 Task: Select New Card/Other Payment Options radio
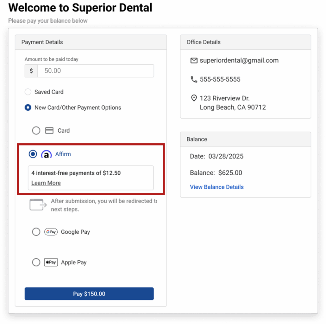[x=28, y=108]
